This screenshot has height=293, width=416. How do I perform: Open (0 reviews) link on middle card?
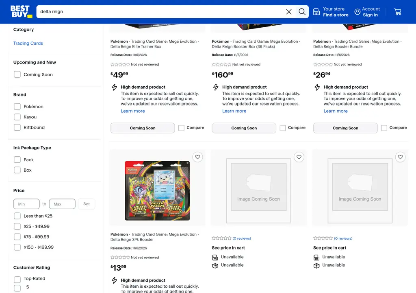pyautogui.click(x=242, y=238)
